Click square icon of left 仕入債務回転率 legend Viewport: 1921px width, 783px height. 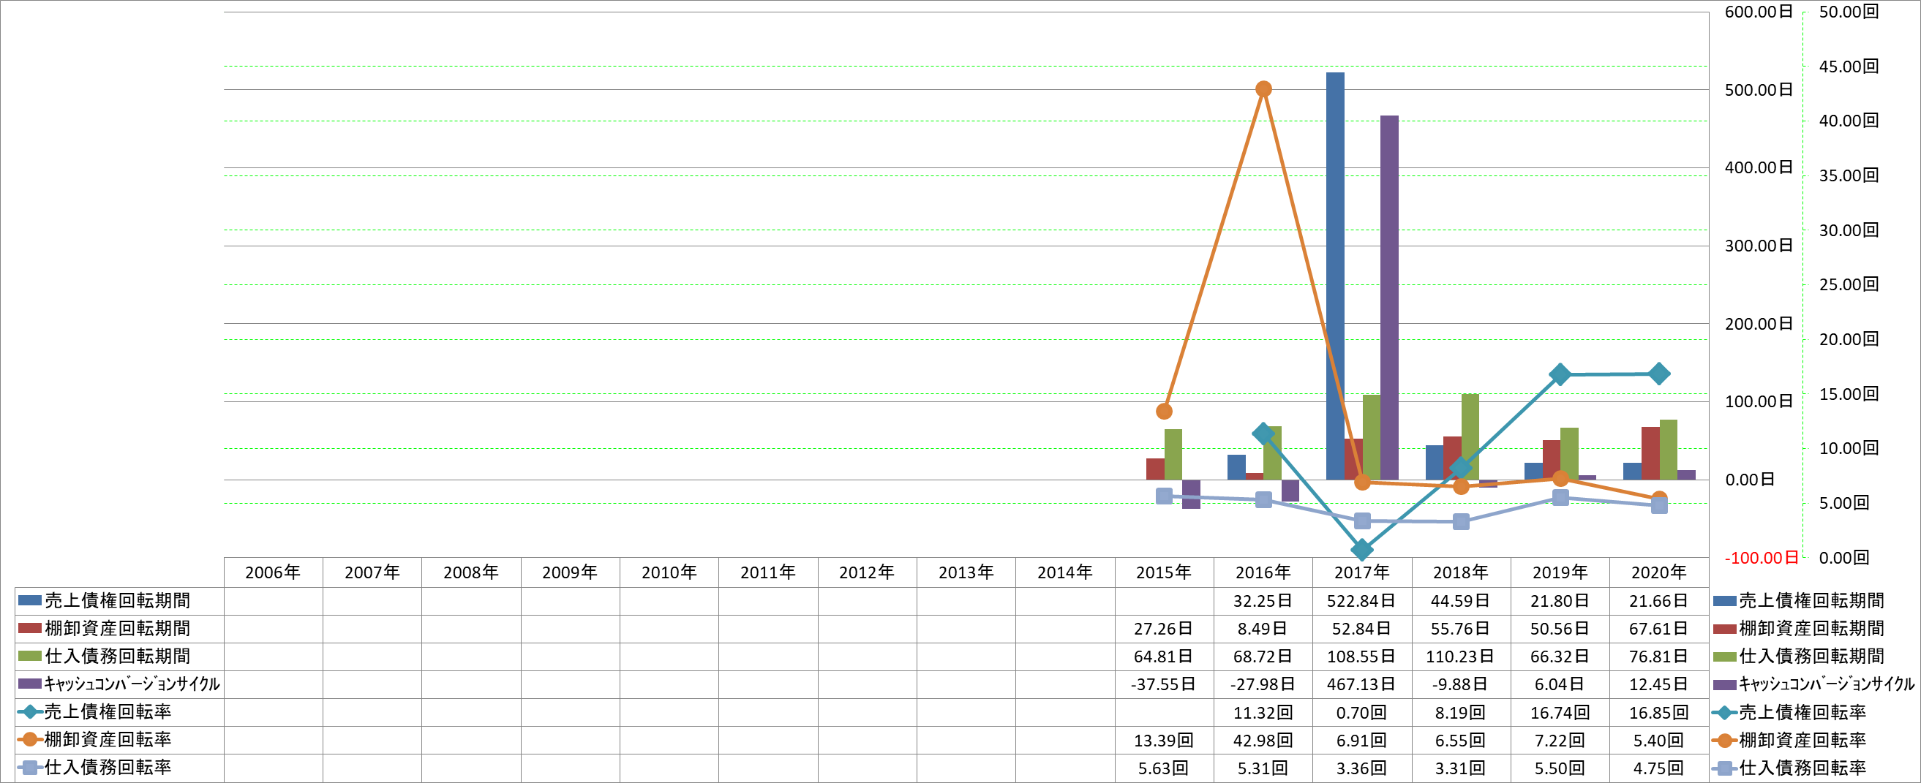click(30, 768)
